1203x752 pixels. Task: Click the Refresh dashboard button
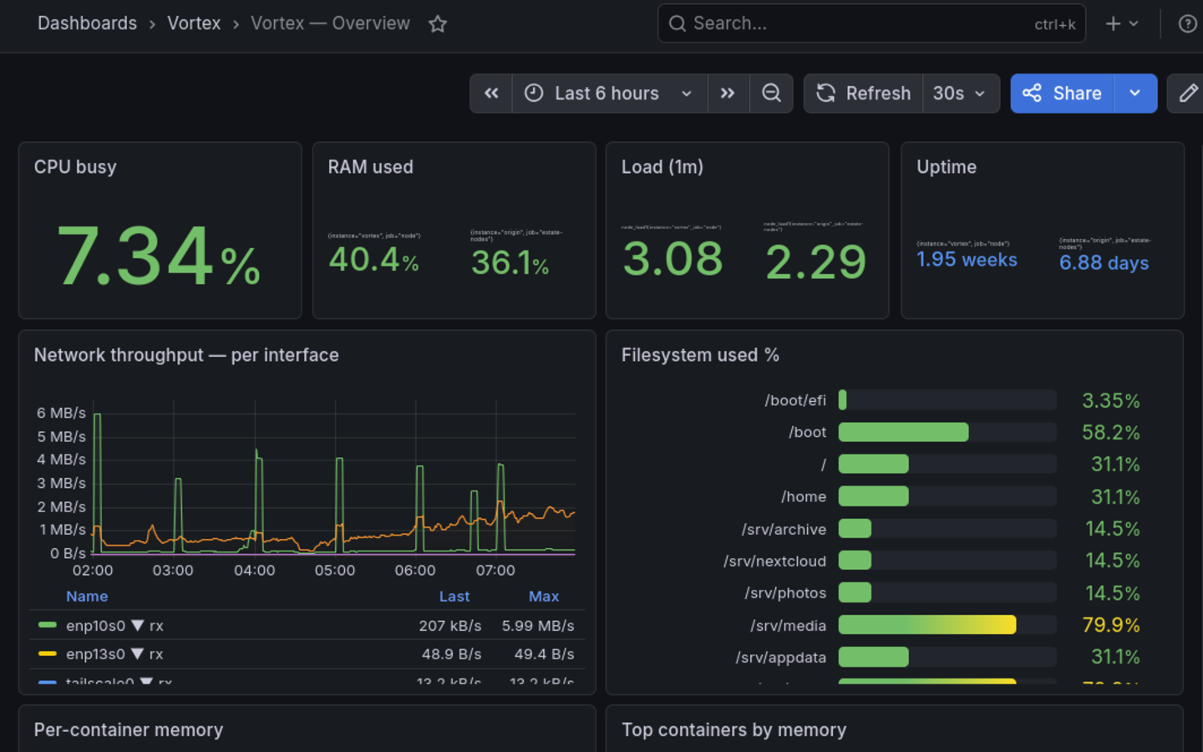pyautogui.click(x=864, y=94)
